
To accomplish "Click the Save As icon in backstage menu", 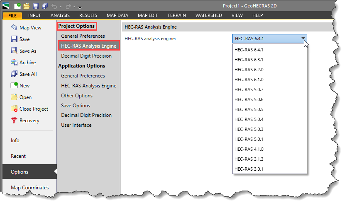I will click(14, 51).
